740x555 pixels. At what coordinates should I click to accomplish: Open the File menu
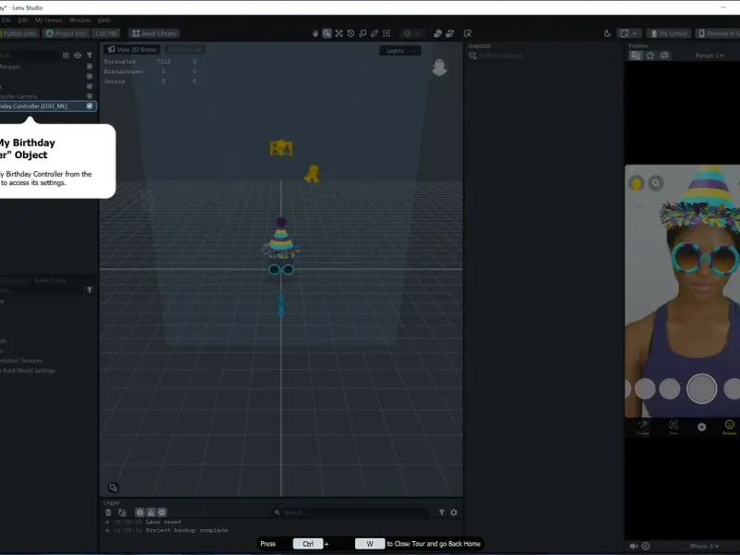[x=6, y=20]
